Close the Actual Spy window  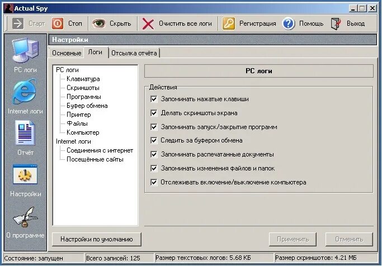coord(372,8)
